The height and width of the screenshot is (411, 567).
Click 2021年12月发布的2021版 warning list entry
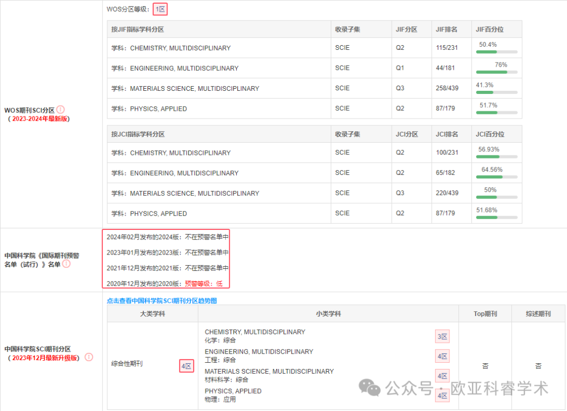pos(167,268)
